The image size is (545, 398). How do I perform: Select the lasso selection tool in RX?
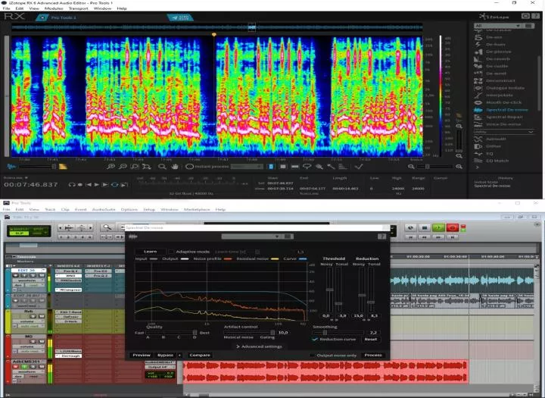[307, 167]
